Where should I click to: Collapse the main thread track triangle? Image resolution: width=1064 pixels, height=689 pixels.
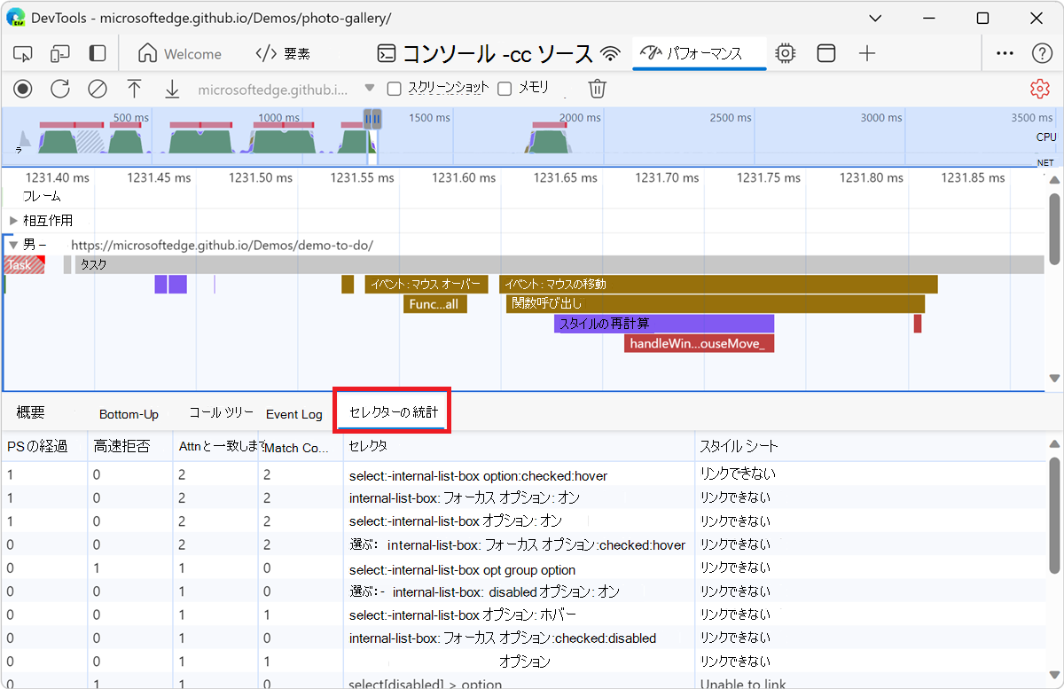click(x=13, y=245)
